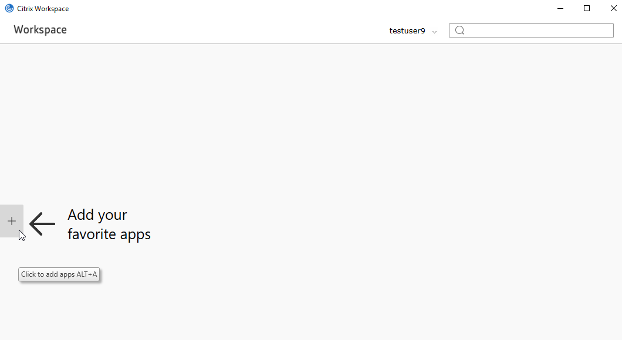Click the 'Add your favorite apps' text

pos(109,225)
